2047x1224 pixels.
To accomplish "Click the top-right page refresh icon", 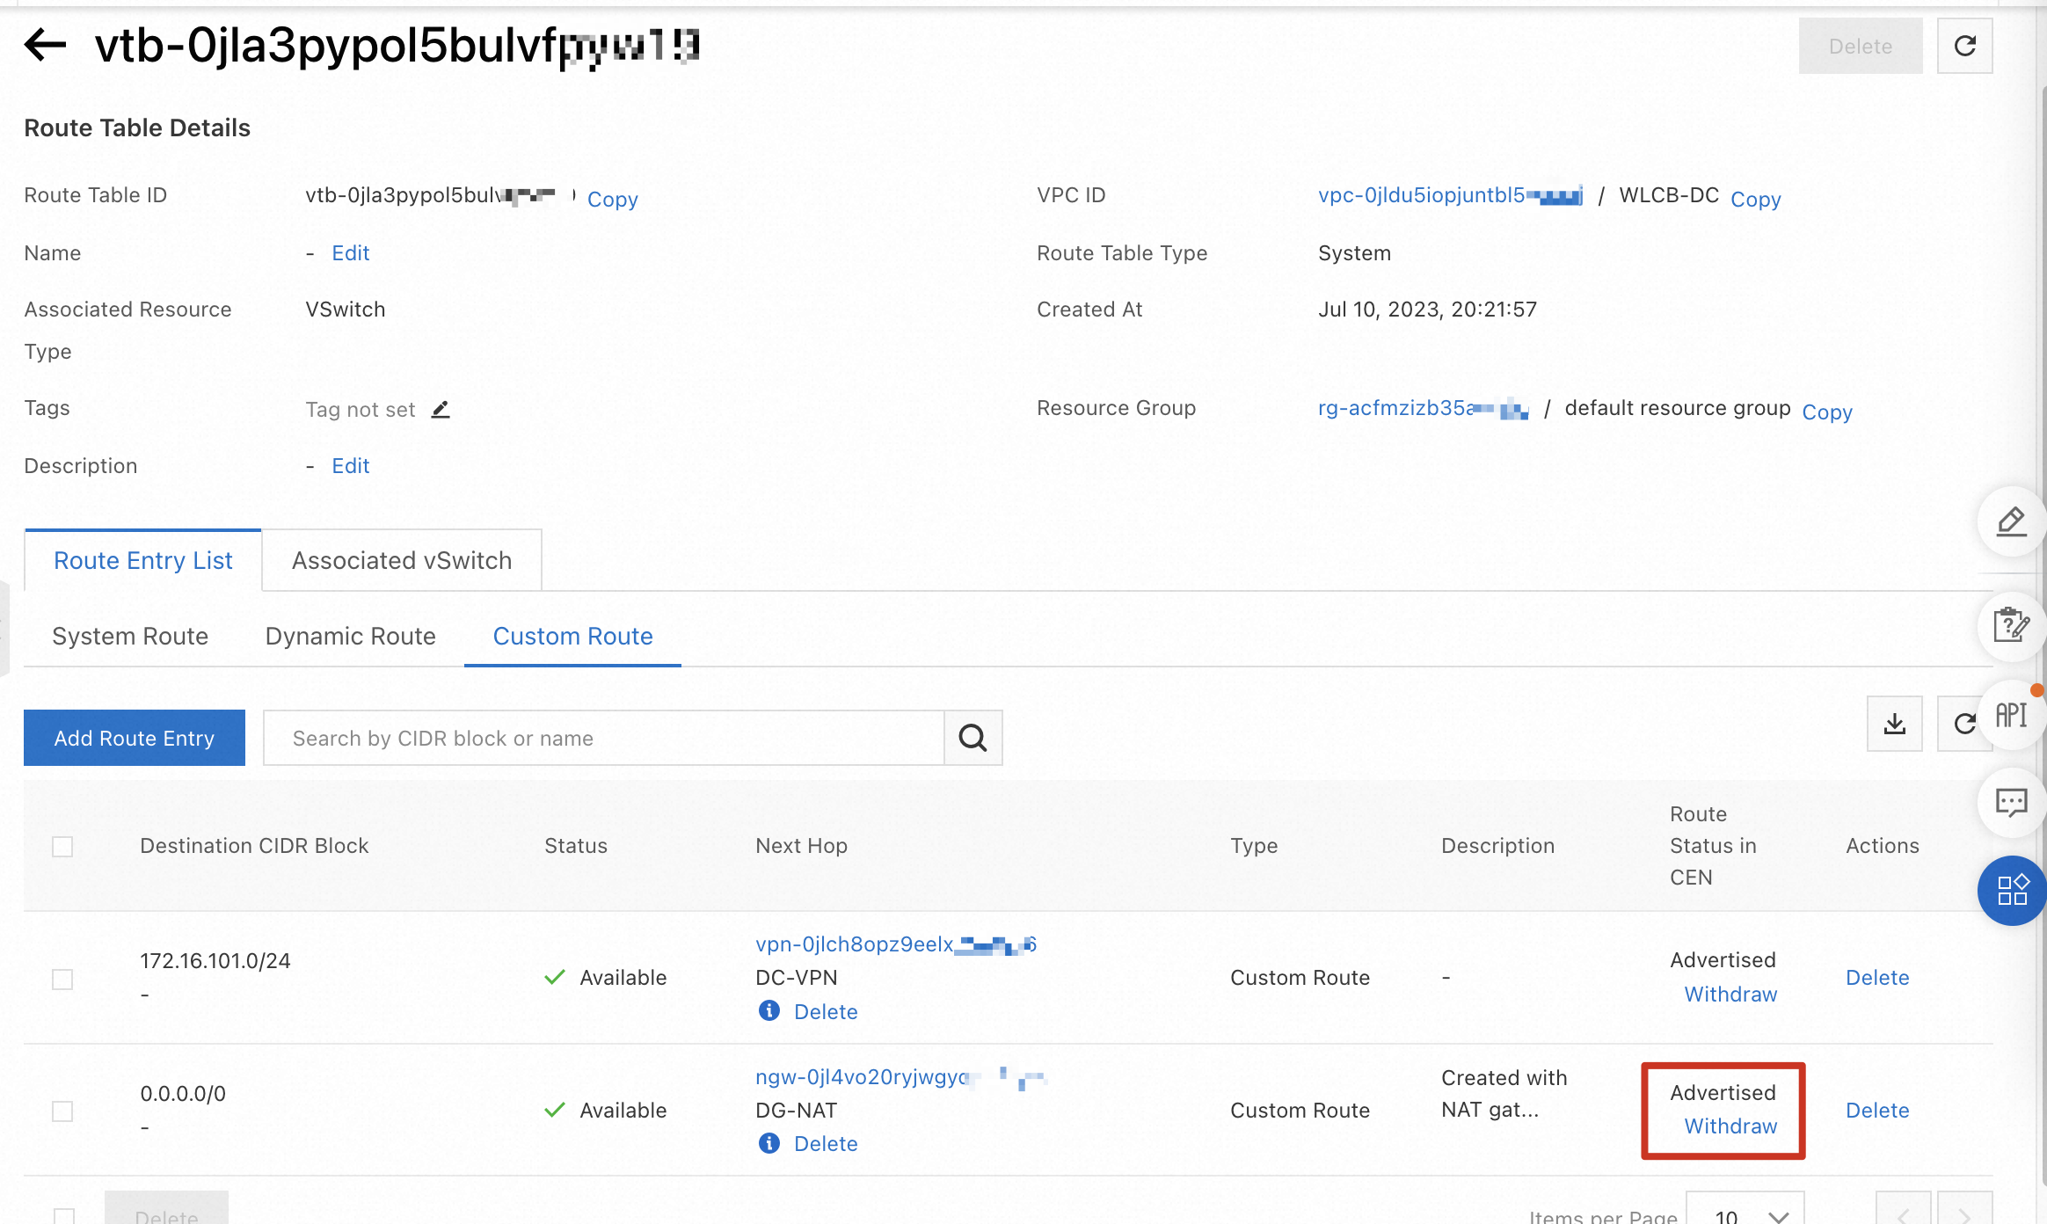I will [1964, 46].
